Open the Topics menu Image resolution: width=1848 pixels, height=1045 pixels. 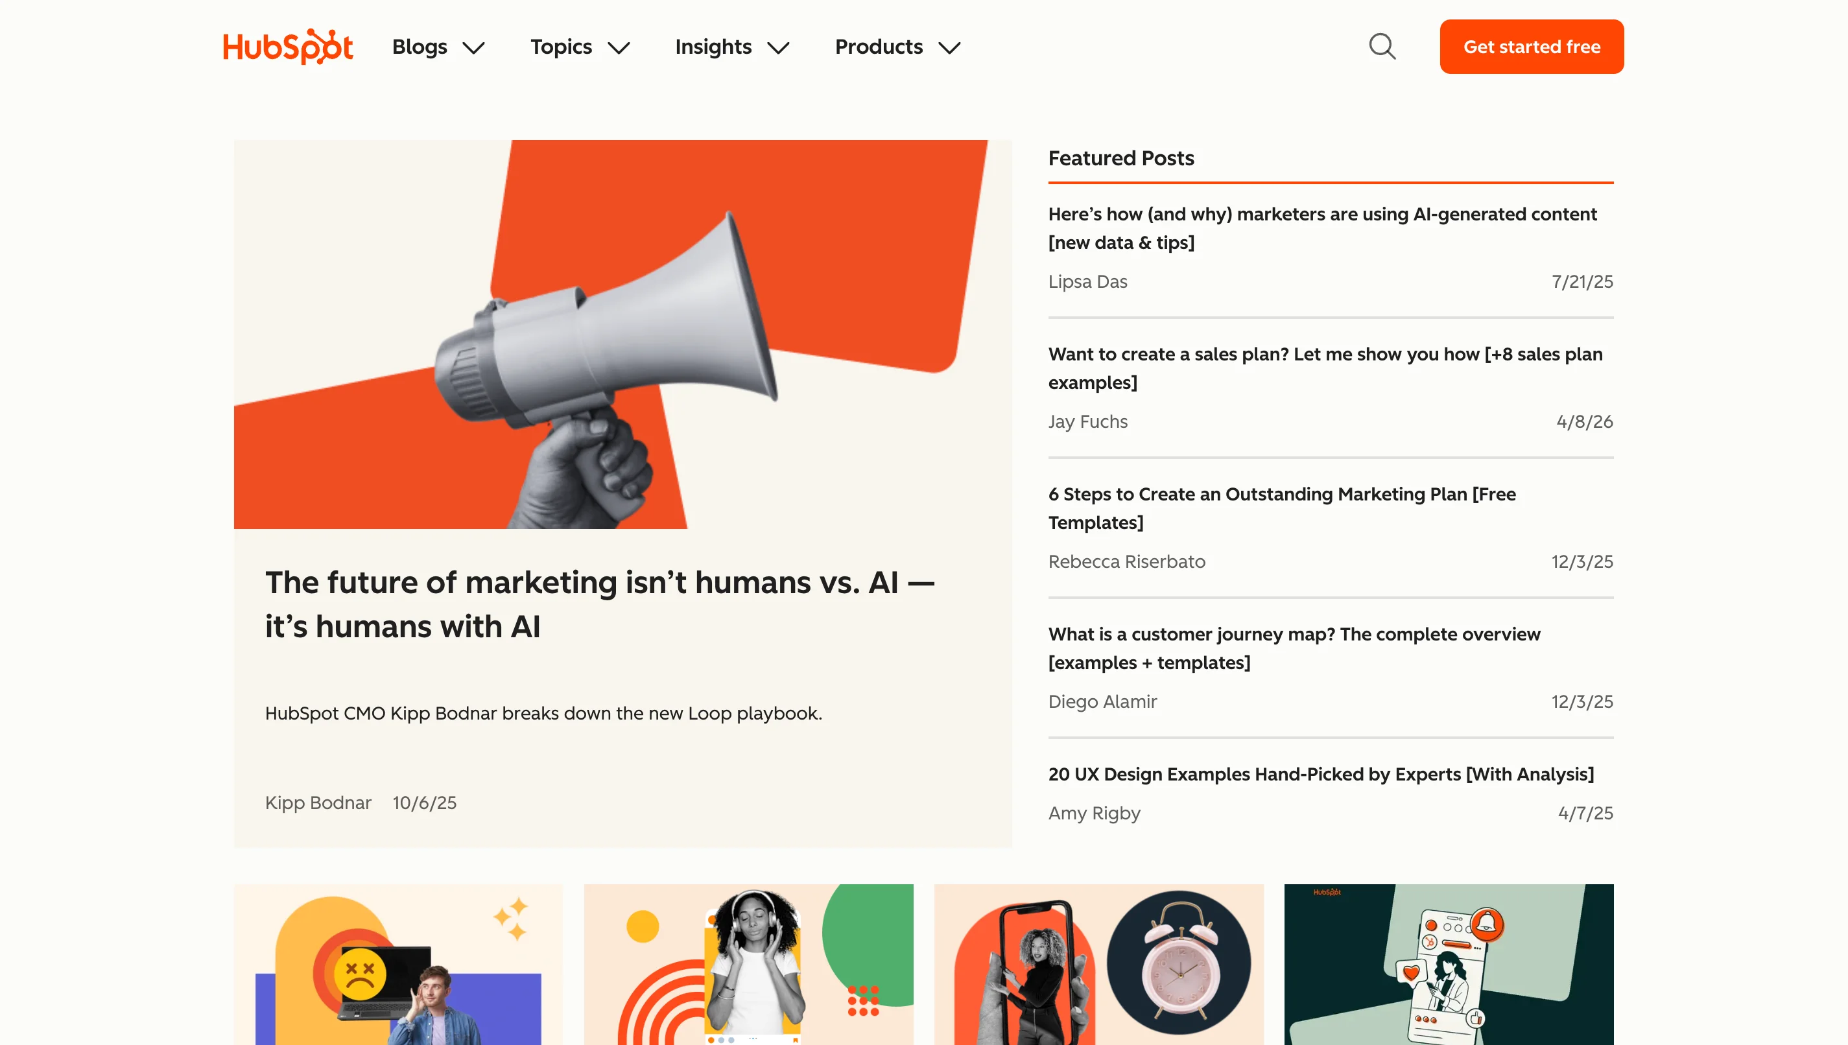pos(562,47)
